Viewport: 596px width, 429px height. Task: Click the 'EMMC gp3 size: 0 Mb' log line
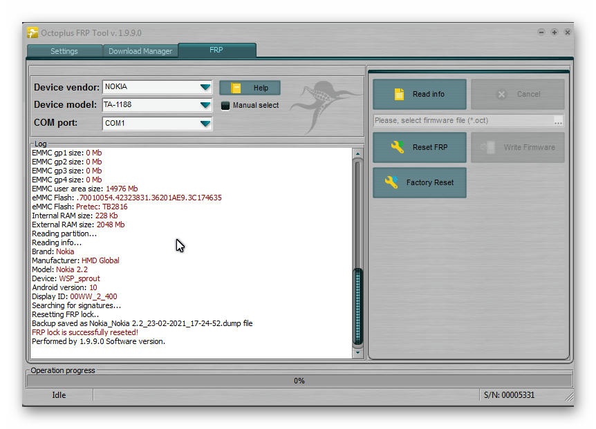[67, 171]
